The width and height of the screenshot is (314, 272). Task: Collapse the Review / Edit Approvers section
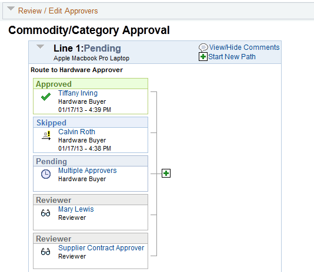[x=11, y=9]
